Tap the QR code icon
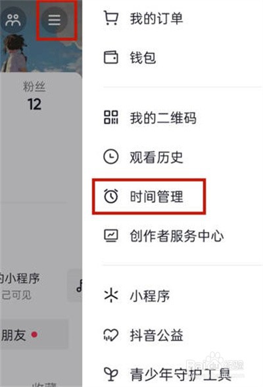This screenshot has width=263, height=387. pos(110,117)
